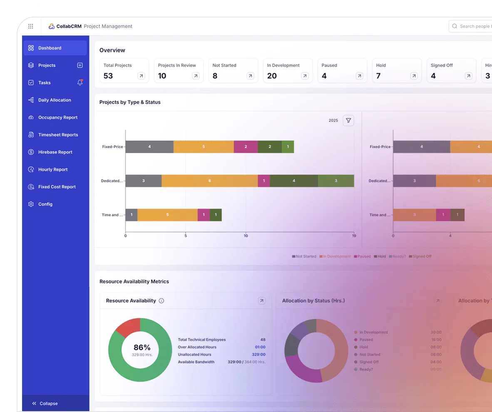Open the Tasks notification bell
This screenshot has height=412, width=492.
[80, 82]
